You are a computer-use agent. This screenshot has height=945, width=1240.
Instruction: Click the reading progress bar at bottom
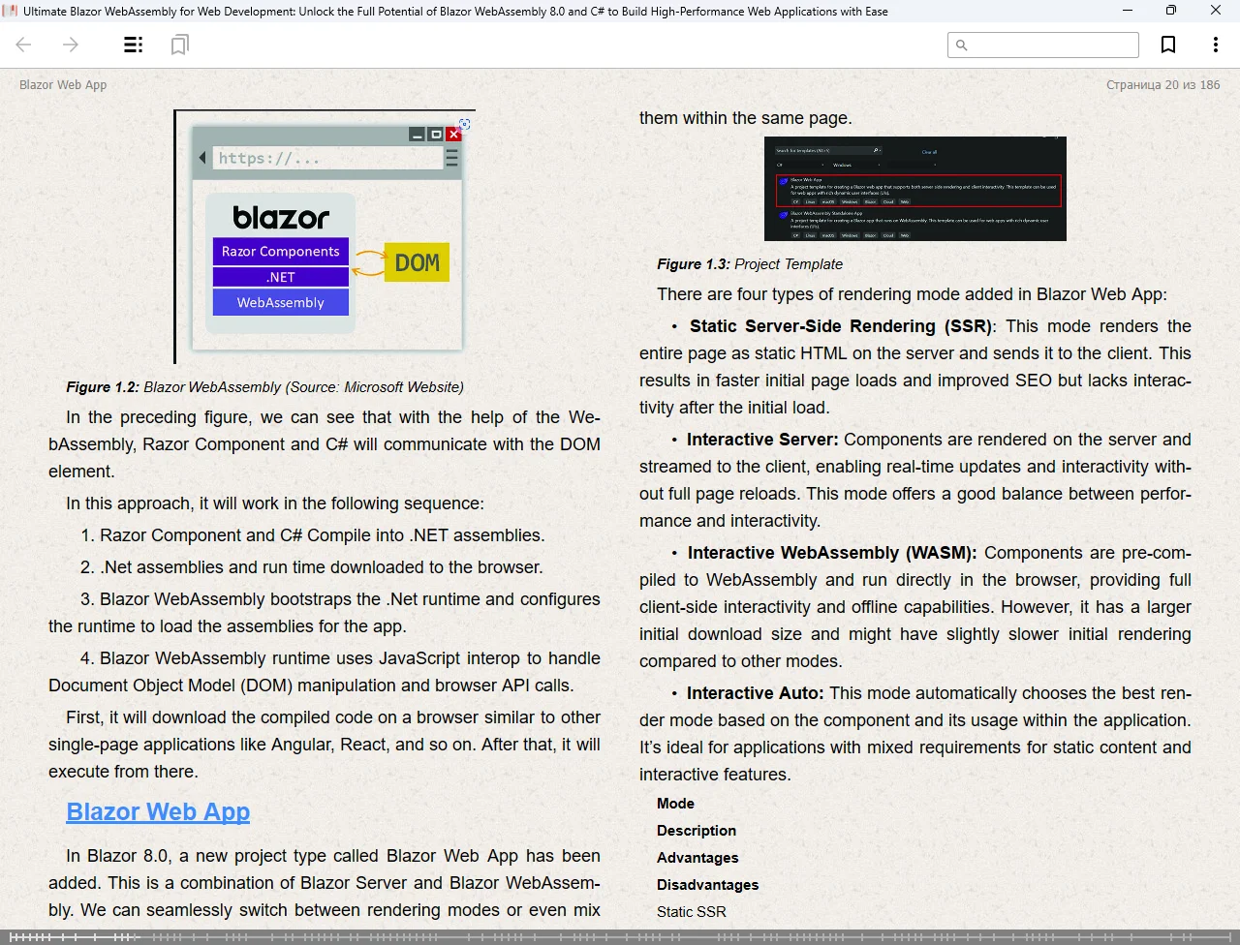coord(620,937)
